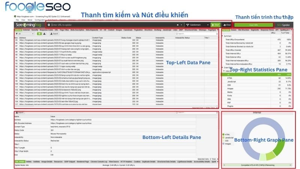Open the All filter dropdown

pyautogui.click(x=25, y=34)
